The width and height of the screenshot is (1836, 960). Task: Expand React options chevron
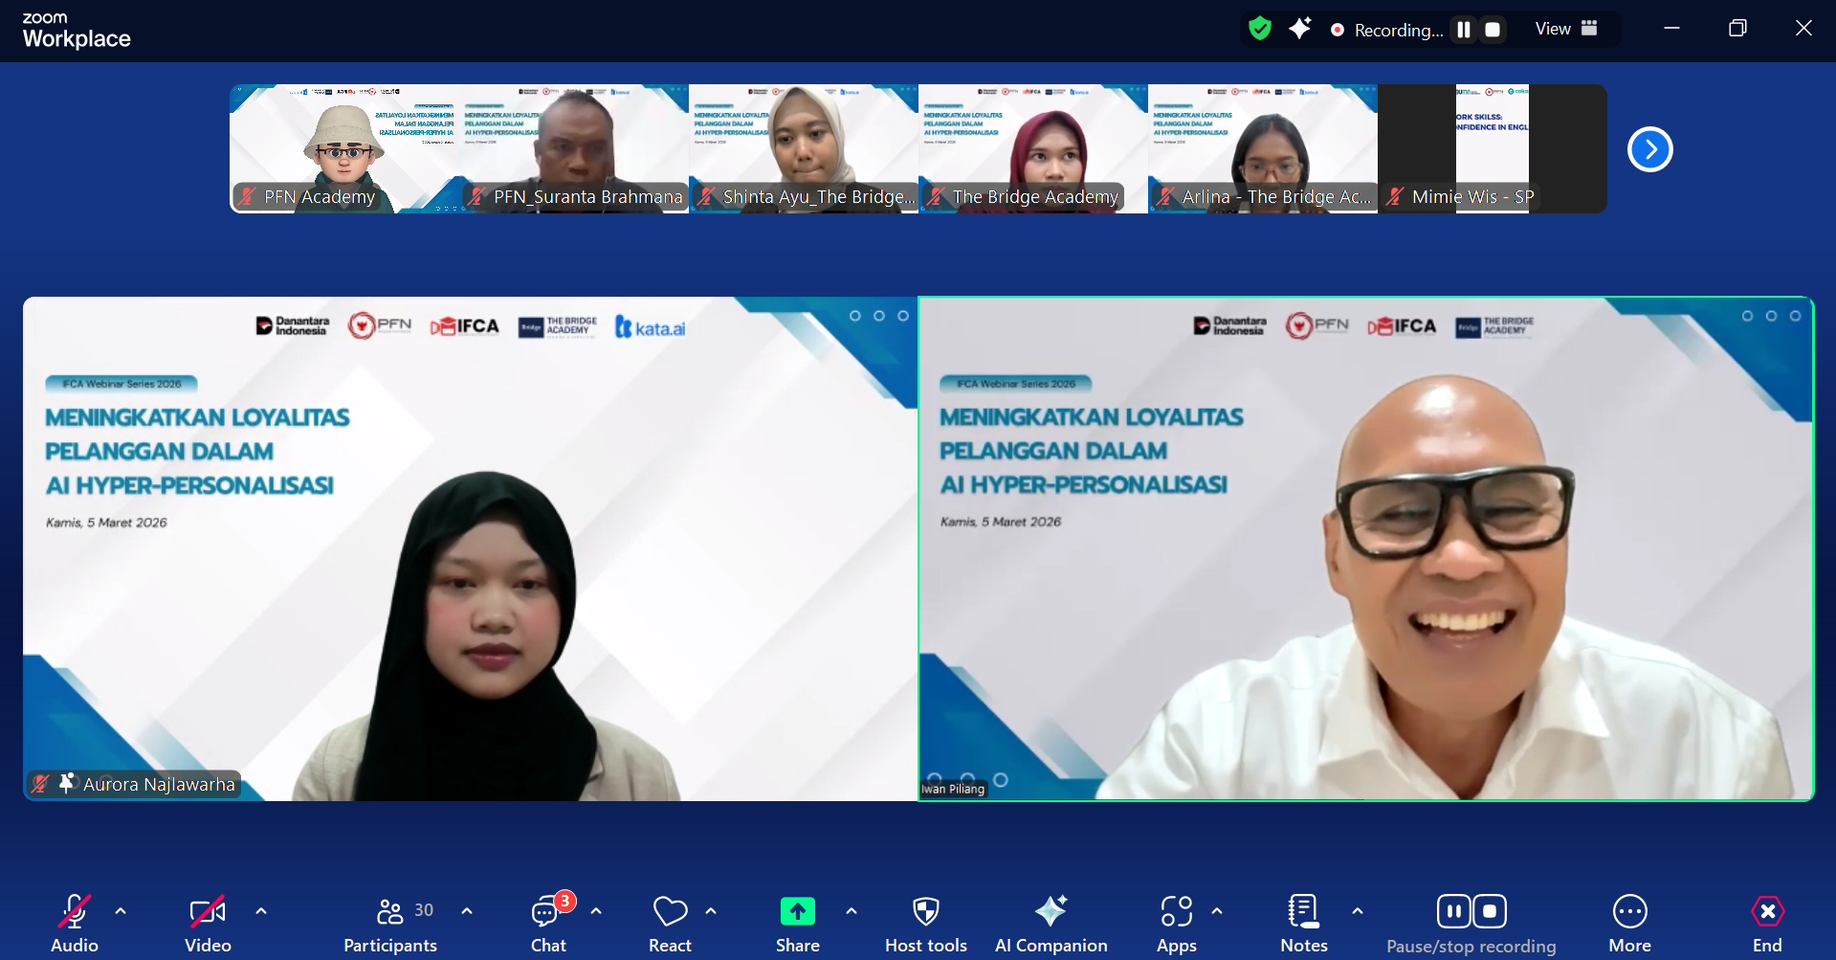pos(711,911)
